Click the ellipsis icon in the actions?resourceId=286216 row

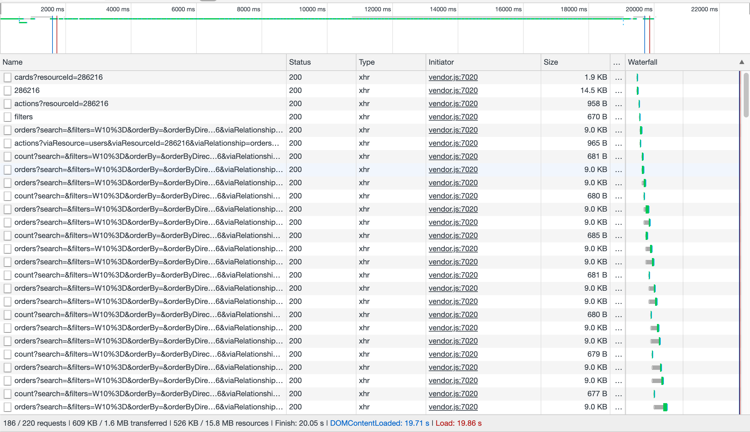point(618,103)
